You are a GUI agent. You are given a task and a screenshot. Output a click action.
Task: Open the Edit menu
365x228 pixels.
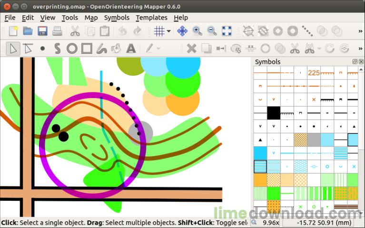28,18
